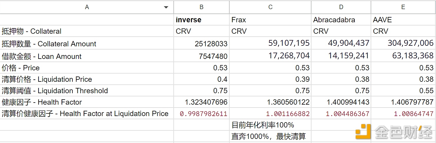Click health factor 1.360560122

point(270,102)
